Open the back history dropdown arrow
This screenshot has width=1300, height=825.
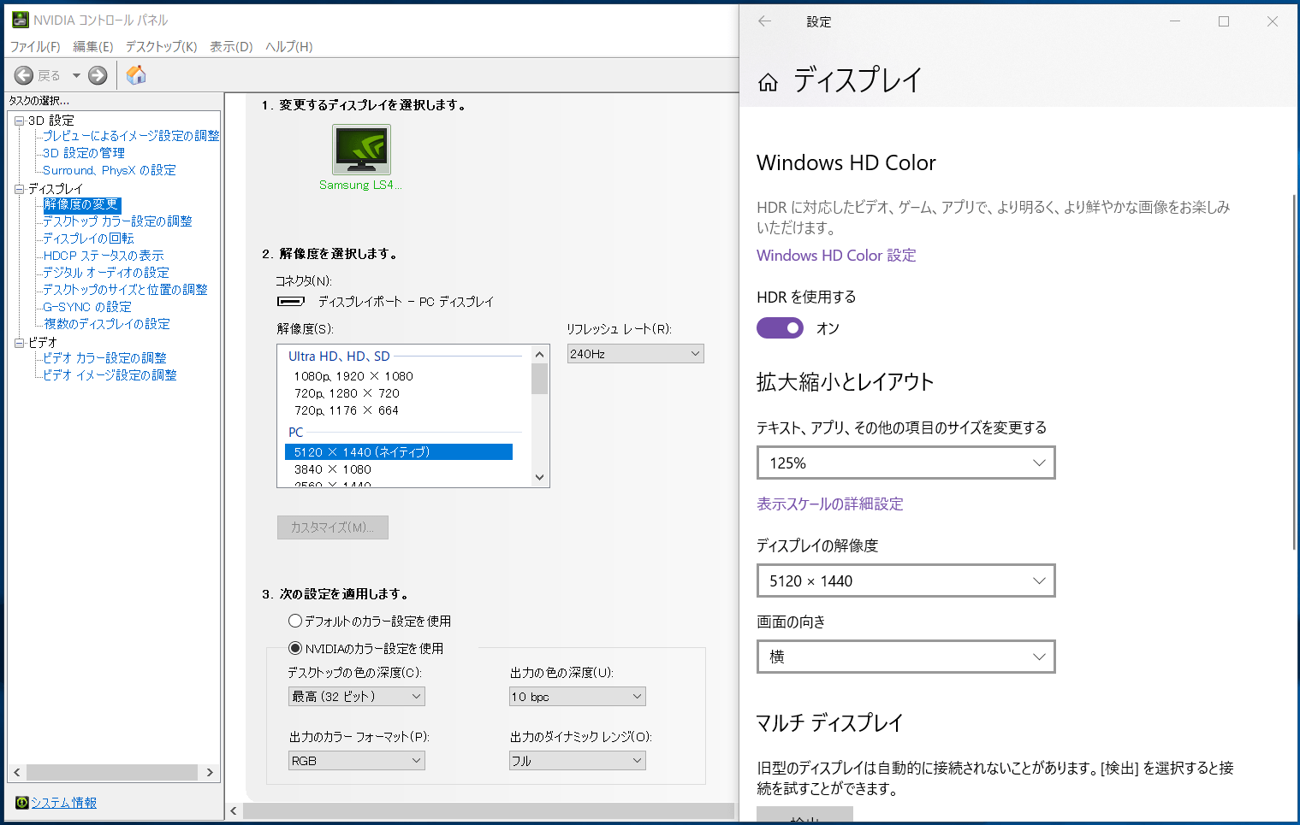click(76, 75)
